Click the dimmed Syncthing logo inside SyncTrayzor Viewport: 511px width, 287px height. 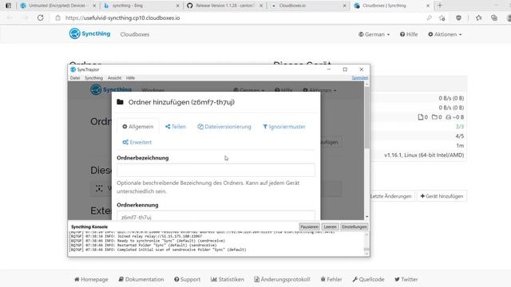click(111, 89)
